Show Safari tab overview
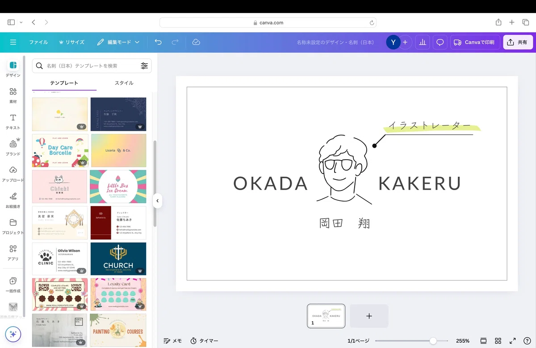This screenshot has height=348, width=536. 525,22
